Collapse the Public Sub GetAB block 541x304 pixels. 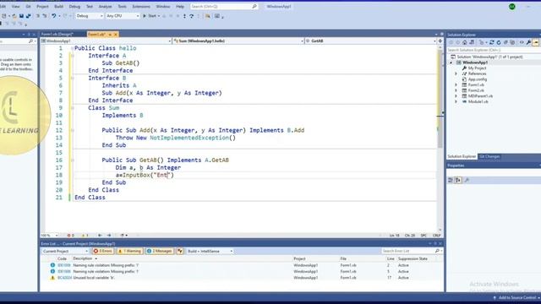click(73, 160)
